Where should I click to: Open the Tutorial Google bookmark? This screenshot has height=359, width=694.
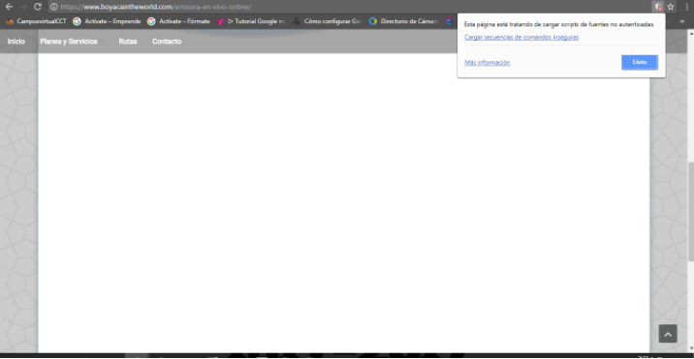pyautogui.click(x=251, y=20)
